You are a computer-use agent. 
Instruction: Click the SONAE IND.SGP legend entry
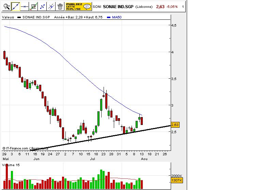36,17
